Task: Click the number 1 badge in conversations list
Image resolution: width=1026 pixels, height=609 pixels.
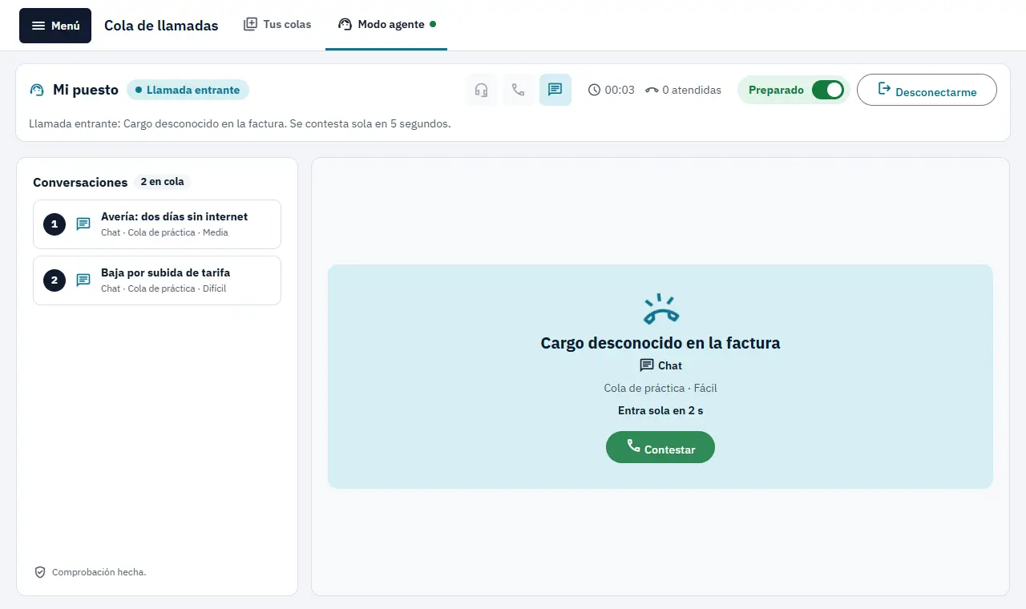Action: (x=55, y=224)
